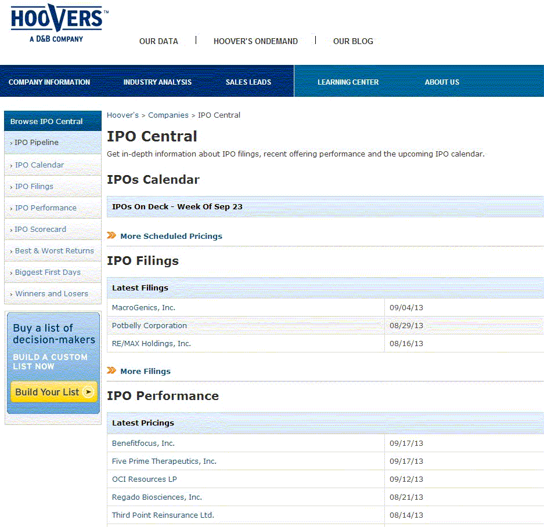Screen dimensions: 544x527
Task: Open the Our Data link
Action: coord(158,41)
